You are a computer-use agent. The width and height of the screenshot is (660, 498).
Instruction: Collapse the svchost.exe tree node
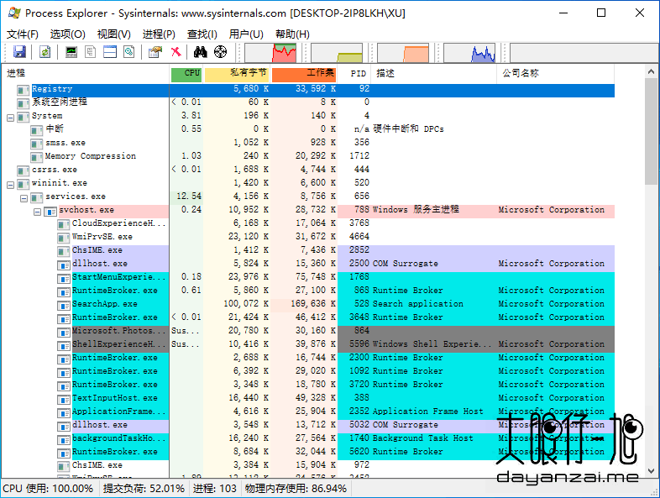(38, 210)
